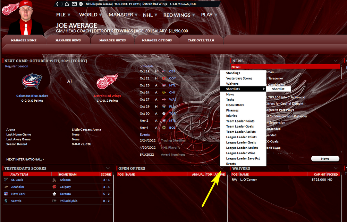Open the mail envelope icon
This screenshot has width=347, height=222.
click(x=74, y=4)
